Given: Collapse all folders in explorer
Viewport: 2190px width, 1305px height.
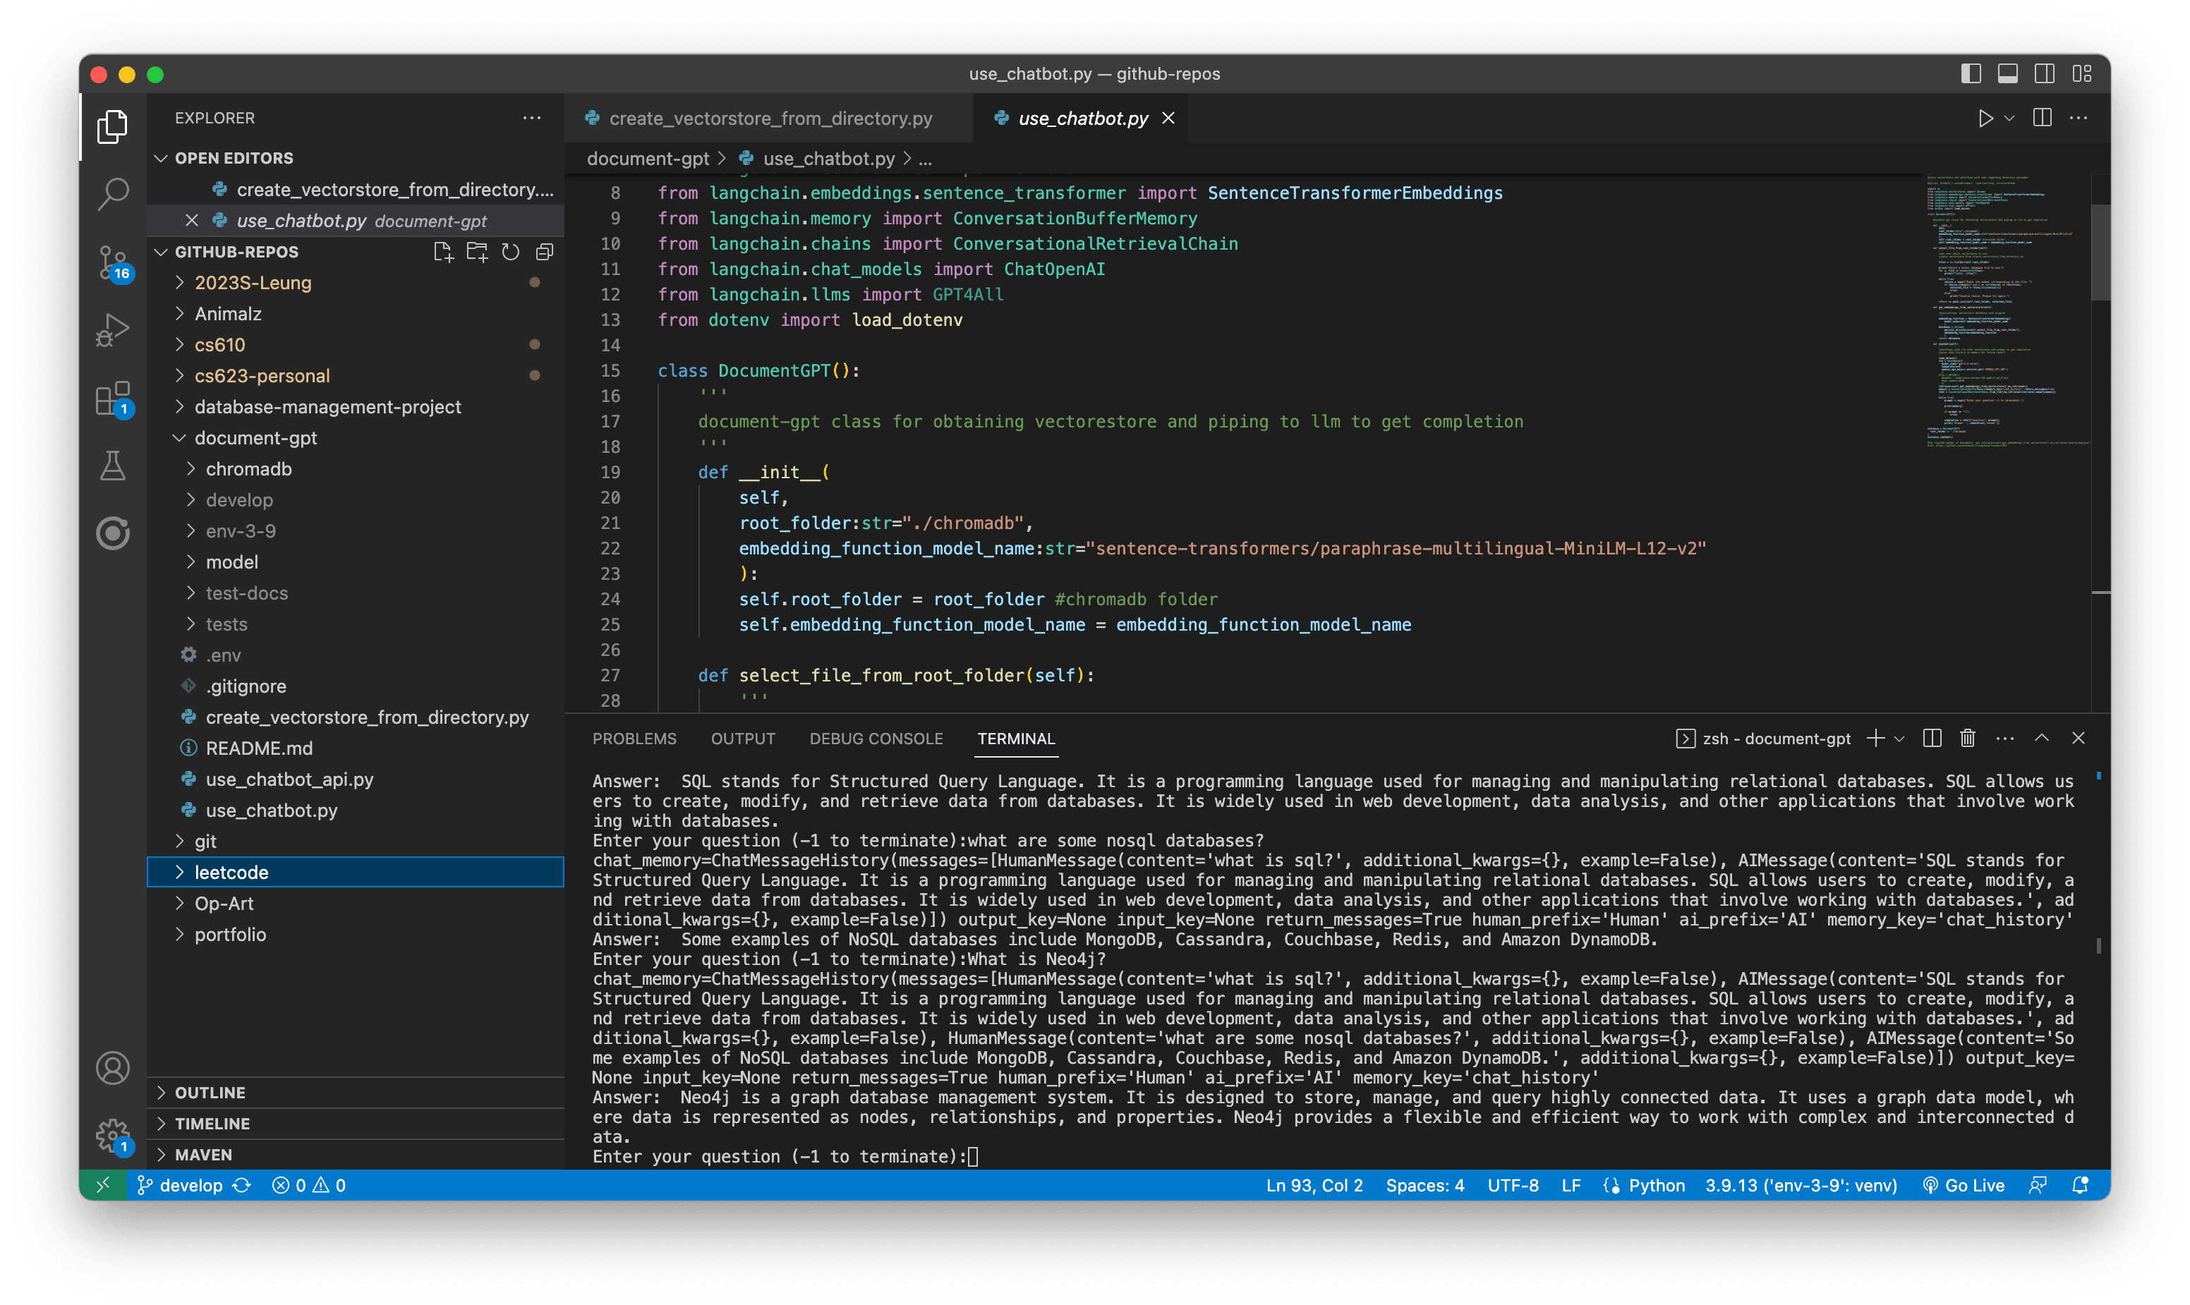Looking at the screenshot, I should [x=545, y=253].
